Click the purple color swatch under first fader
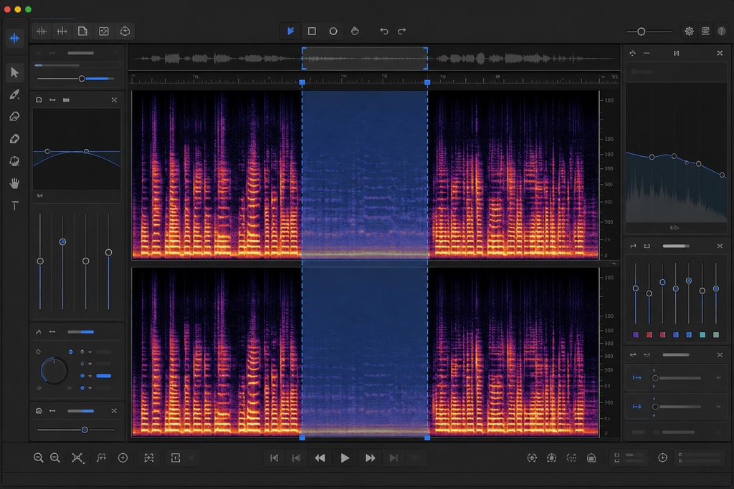 coord(636,335)
